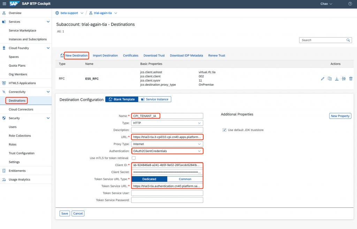Screen dimensions: 357x229
Task: Click the New Destination link
Action: 76,56
